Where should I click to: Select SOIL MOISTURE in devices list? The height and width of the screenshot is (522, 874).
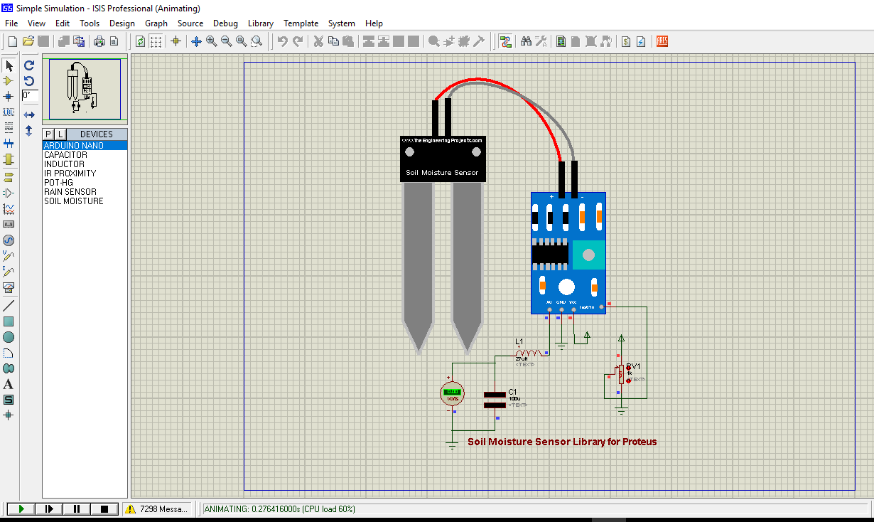pos(74,201)
